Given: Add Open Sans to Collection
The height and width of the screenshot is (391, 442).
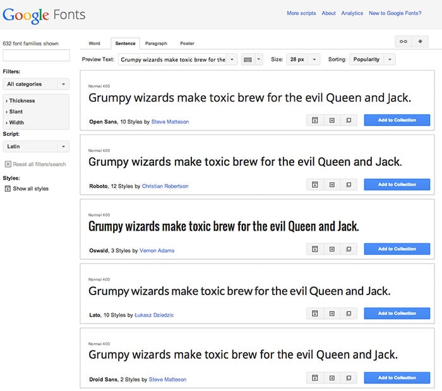Looking at the screenshot, I should point(397,120).
